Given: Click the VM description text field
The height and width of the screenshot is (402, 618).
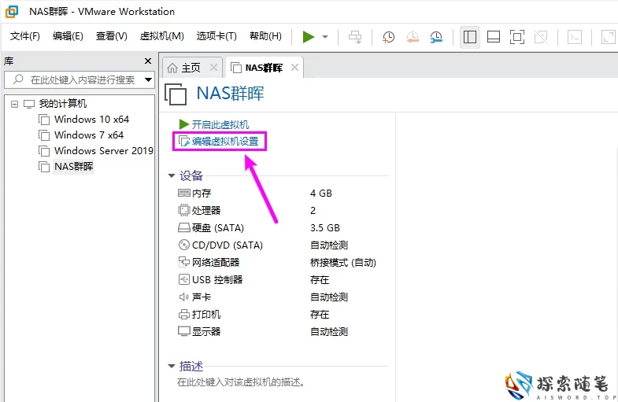Looking at the screenshot, I should [x=241, y=382].
